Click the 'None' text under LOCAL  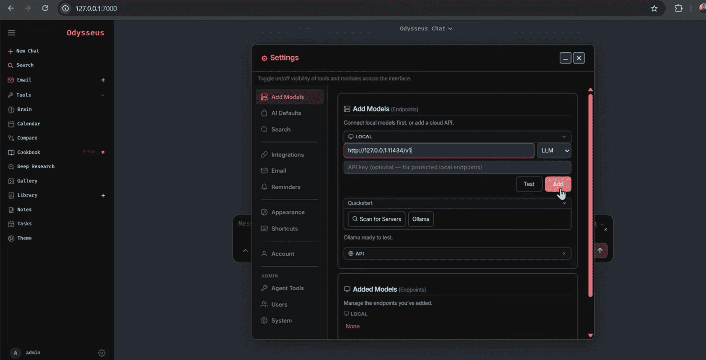click(352, 326)
